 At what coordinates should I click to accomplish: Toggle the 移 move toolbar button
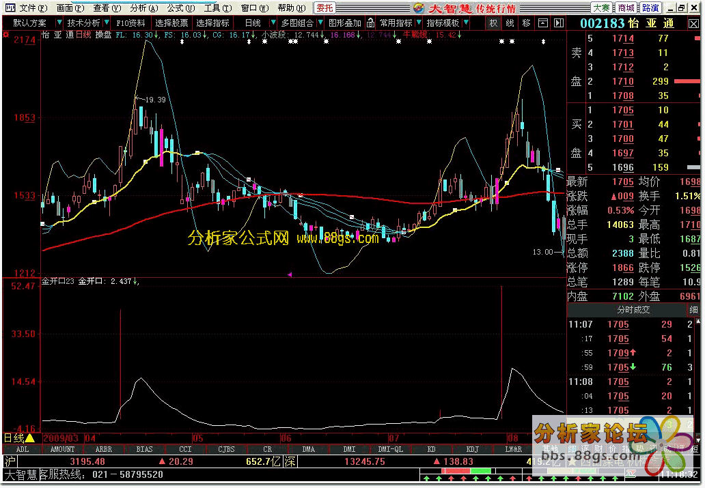pos(527,23)
